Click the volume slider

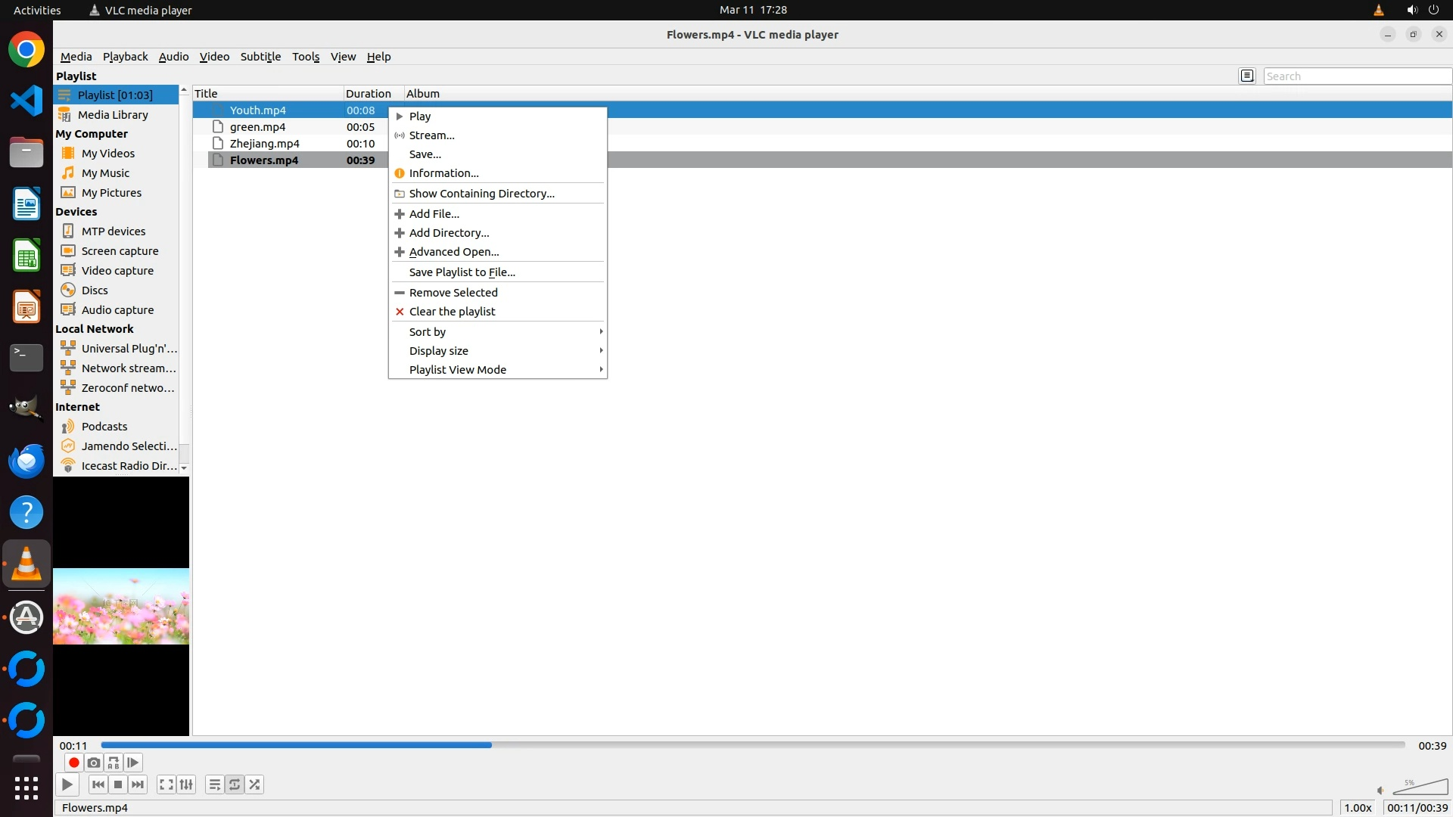[1420, 787]
